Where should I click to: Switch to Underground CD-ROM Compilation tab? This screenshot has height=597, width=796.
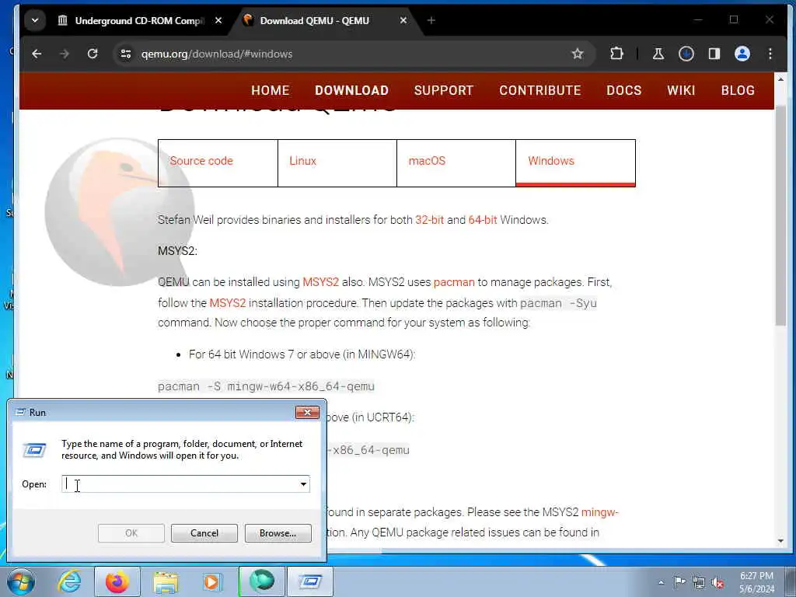(139, 21)
